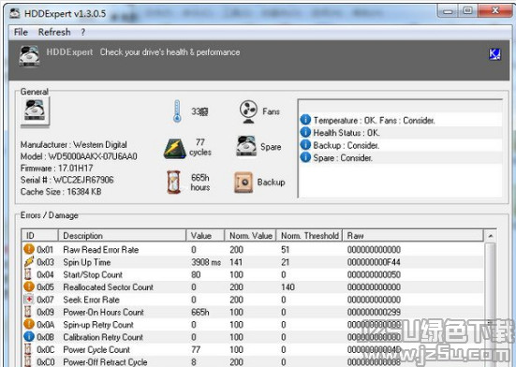Click the hard drive icon under General
The height and width of the screenshot is (367, 516).
pos(35,111)
